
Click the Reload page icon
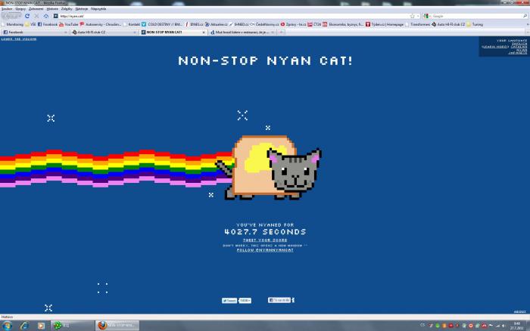click(x=27, y=15)
